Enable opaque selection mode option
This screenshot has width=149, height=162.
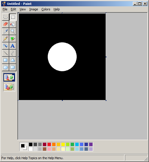[x=9, y=77]
